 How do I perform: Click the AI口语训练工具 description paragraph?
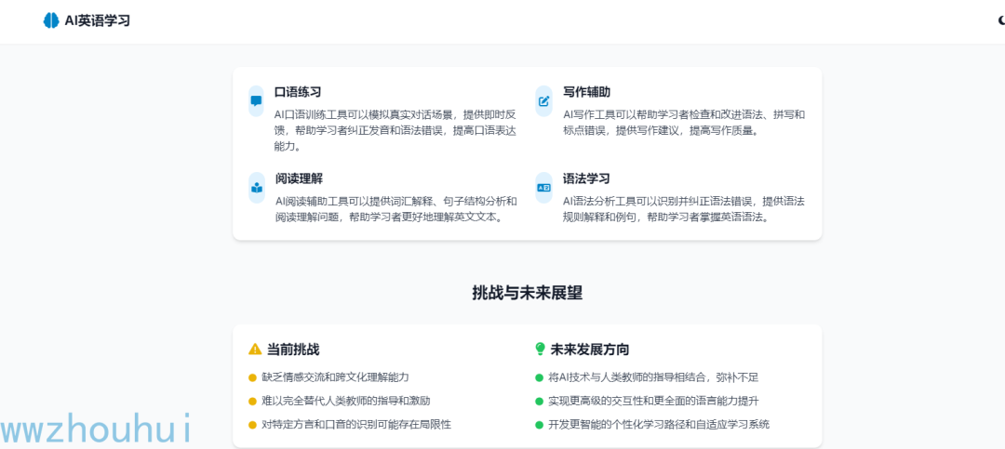(x=395, y=131)
